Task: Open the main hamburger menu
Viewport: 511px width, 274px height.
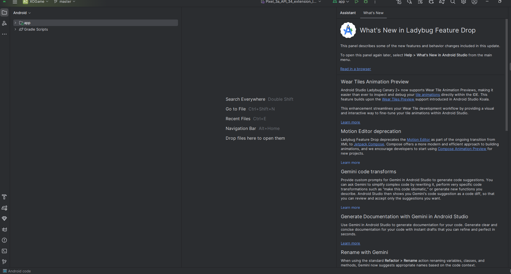Action: click(x=15, y=2)
